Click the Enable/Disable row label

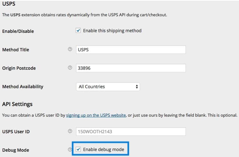pyautogui.click(x=18, y=31)
